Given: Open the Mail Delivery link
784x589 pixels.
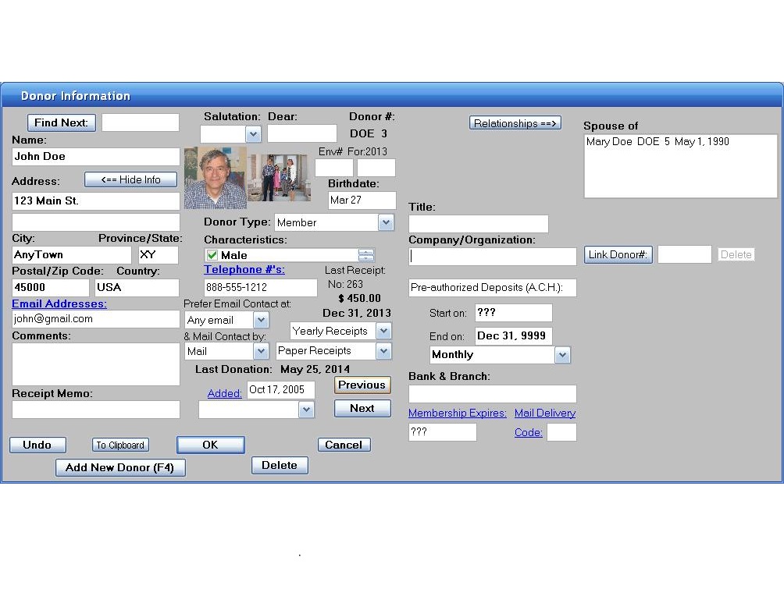Looking at the screenshot, I should click(545, 413).
